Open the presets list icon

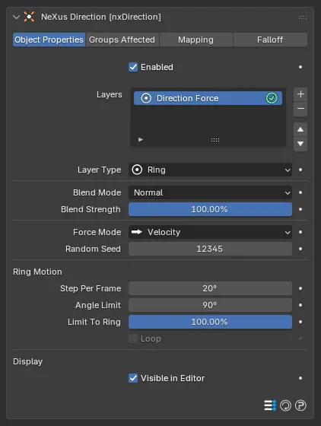(270, 405)
